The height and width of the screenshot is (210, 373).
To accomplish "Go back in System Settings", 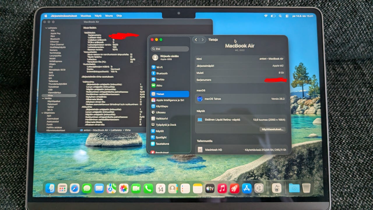I will (196, 40).
